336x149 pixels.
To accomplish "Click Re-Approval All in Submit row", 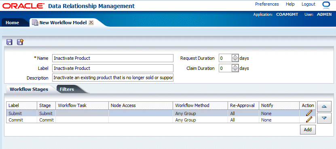I will [232, 113].
